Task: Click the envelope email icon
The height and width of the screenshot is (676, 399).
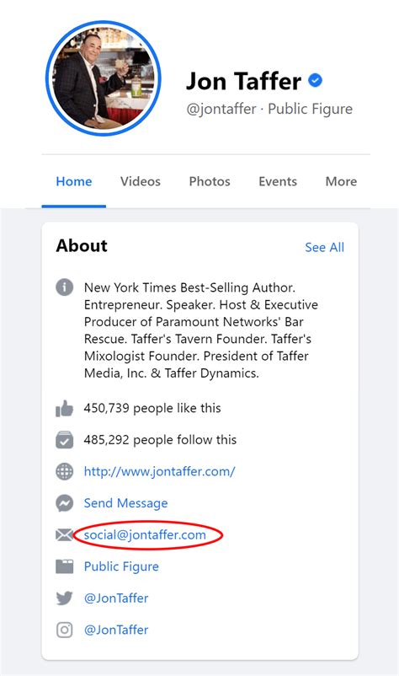Action: point(64,535)
